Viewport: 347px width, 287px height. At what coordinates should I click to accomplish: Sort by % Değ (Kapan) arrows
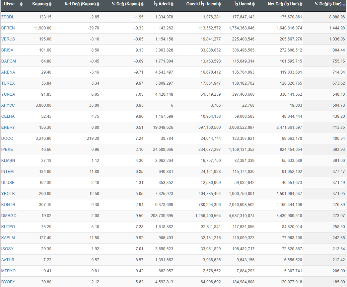[142, 4]
